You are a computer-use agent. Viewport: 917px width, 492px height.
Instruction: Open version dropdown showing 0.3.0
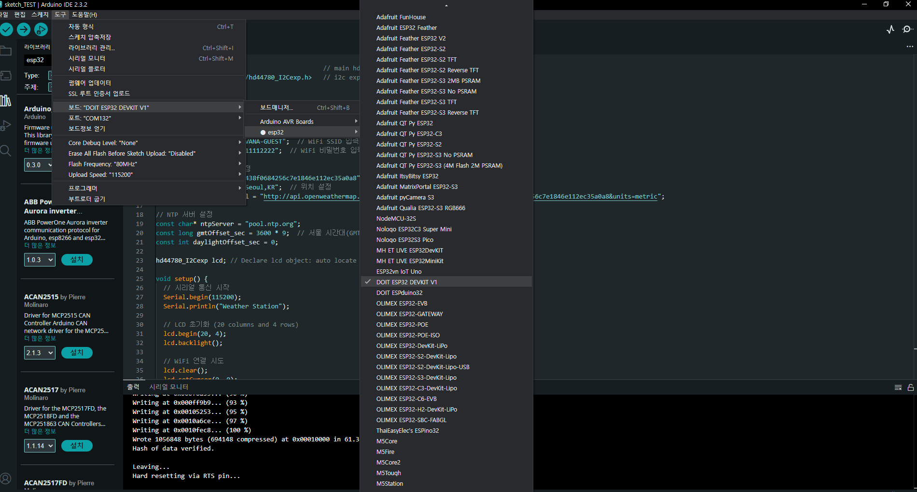38,165
